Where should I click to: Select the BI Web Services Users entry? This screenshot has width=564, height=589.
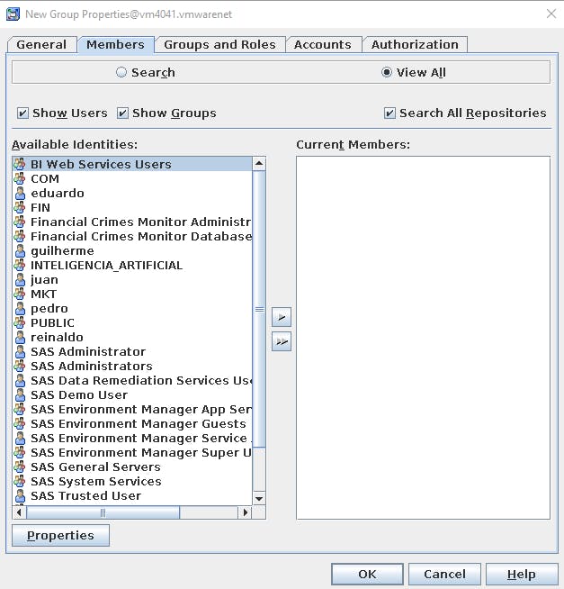pos(132,164)
